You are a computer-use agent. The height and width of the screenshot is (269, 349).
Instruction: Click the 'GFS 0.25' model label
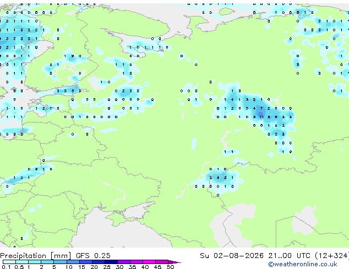[x=93, y=255]
